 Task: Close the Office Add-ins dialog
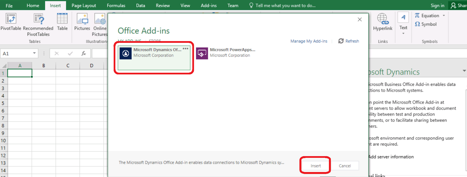point(360,20)
